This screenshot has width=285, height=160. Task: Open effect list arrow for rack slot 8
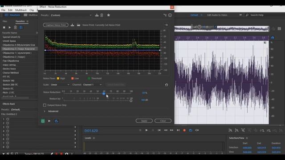point(75,147)
